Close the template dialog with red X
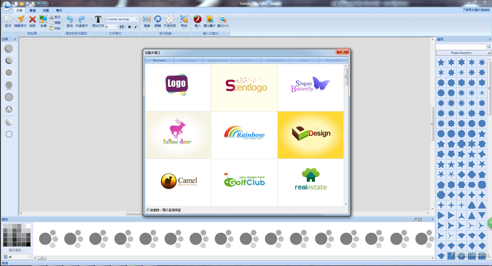Image resolution: width=492 pixels, height=266 pixels. click(x=343, y=51)
